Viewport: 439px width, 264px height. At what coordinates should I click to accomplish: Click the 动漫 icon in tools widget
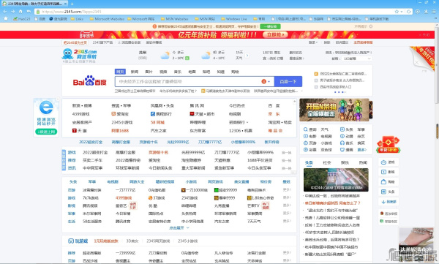[x=342, y=136]
